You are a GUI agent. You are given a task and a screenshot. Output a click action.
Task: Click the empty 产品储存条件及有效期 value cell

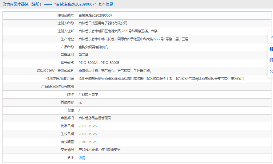pos(174,87)
